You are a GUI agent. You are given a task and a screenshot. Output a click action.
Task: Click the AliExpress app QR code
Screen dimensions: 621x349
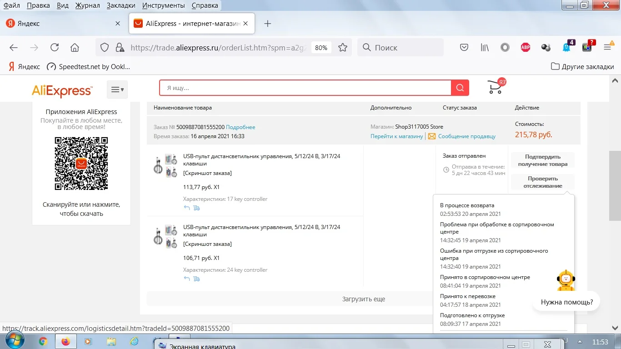point(81,164)
